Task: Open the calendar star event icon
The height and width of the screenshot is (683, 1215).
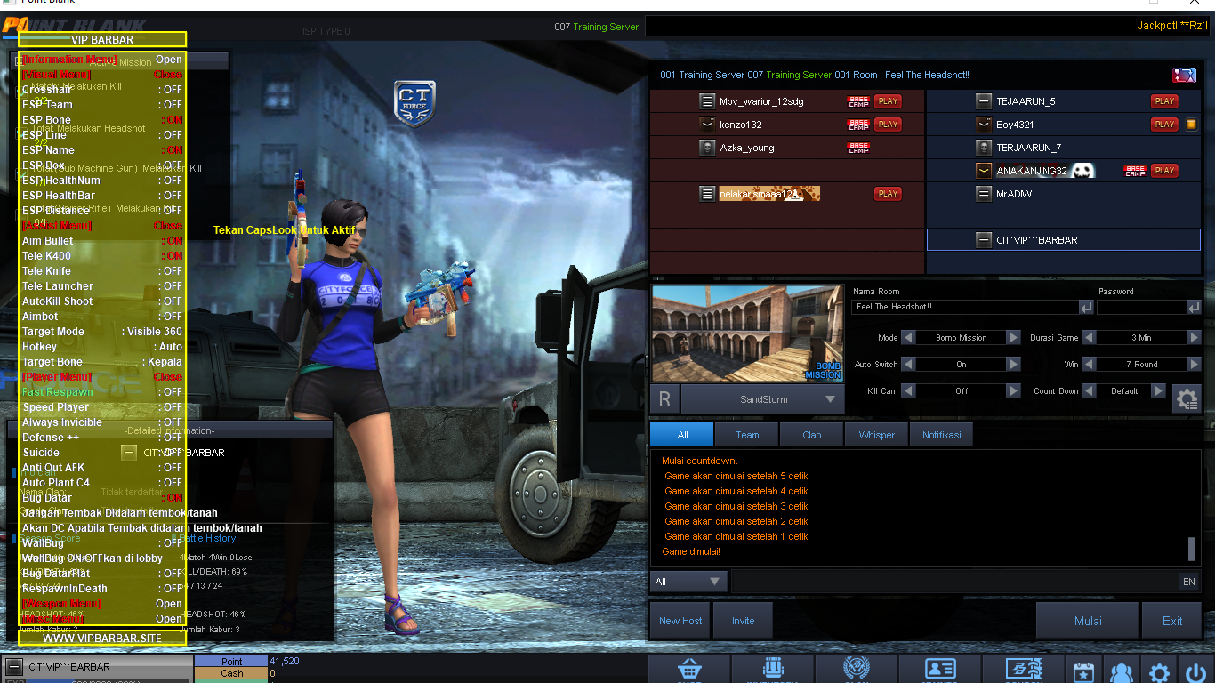Action: tap(1082, 671)
